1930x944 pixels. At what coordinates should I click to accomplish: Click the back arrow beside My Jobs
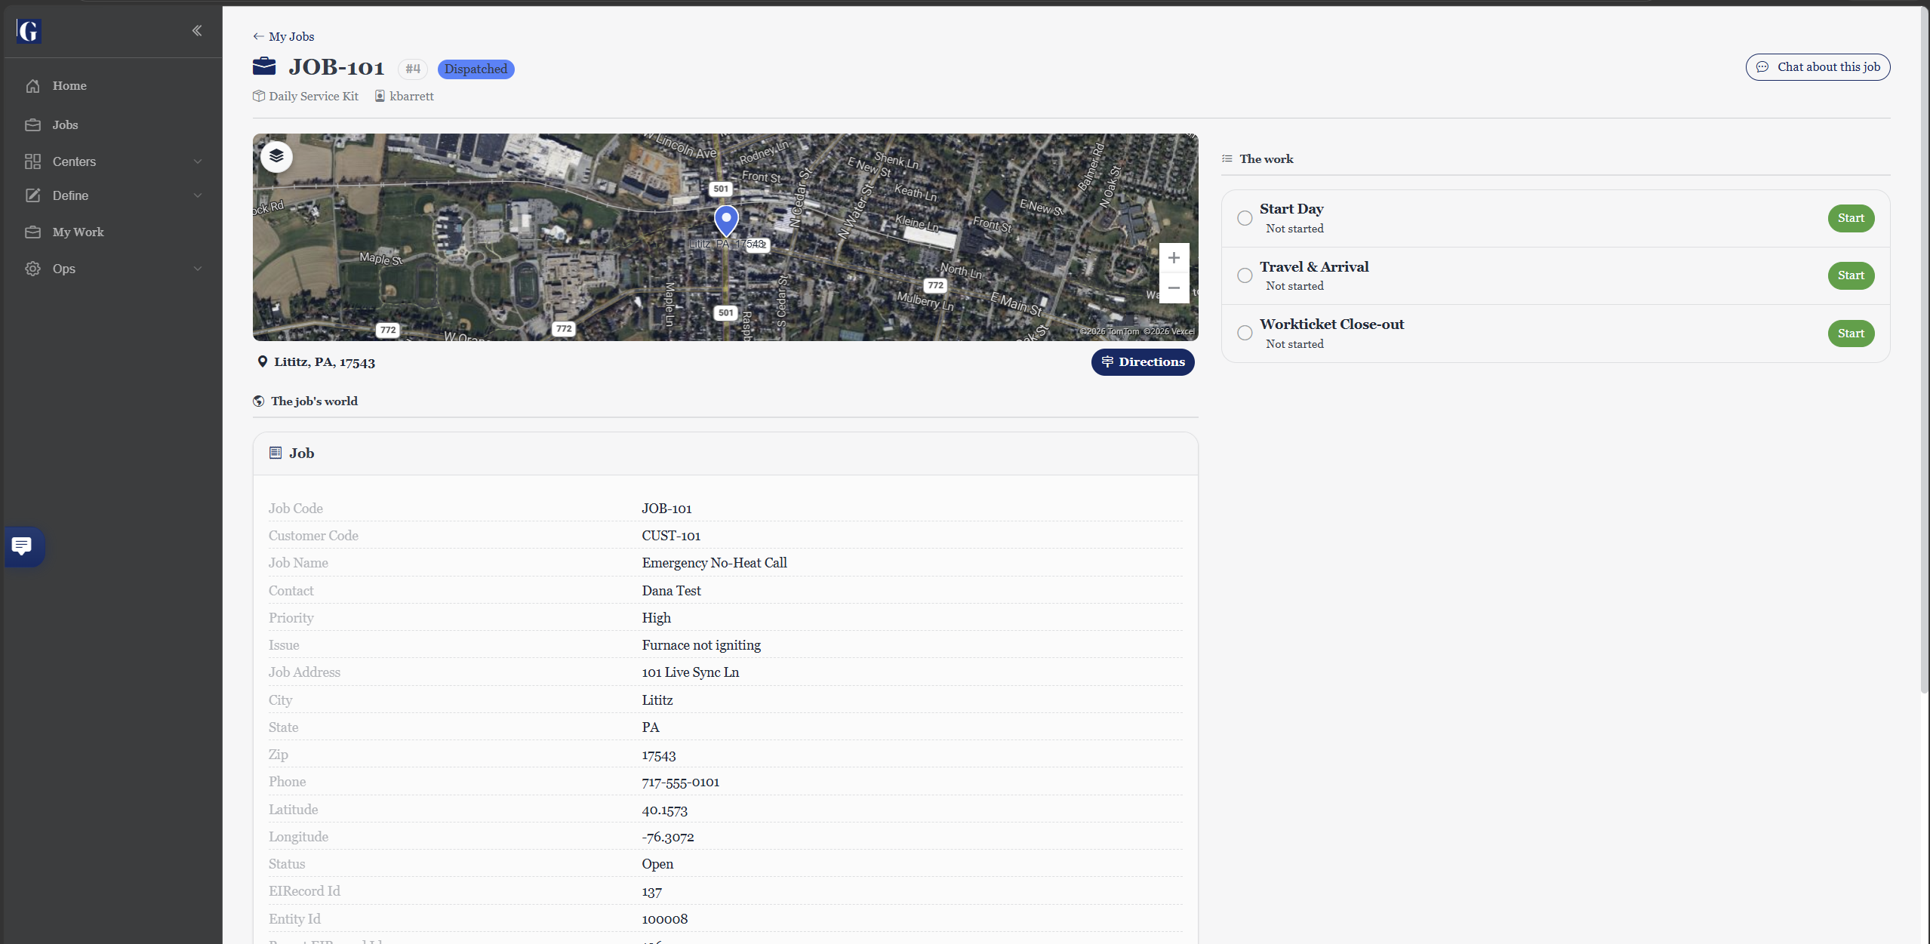click(x=258, y=36)
